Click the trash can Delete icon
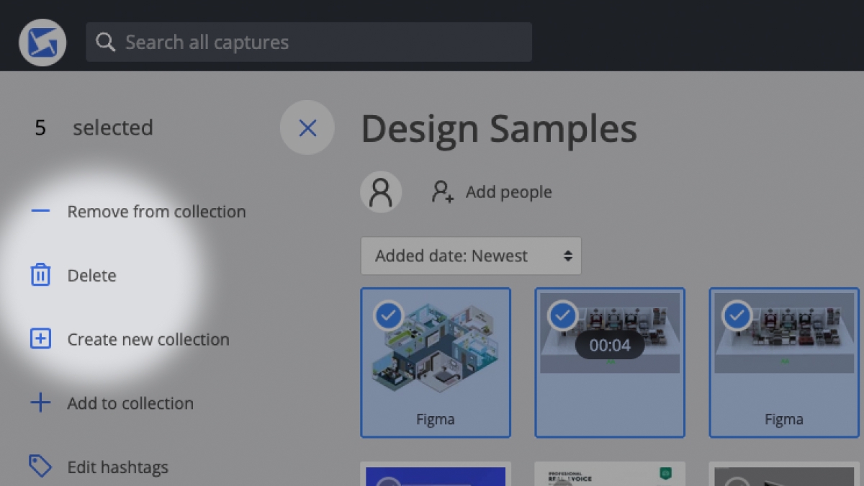 40,275
